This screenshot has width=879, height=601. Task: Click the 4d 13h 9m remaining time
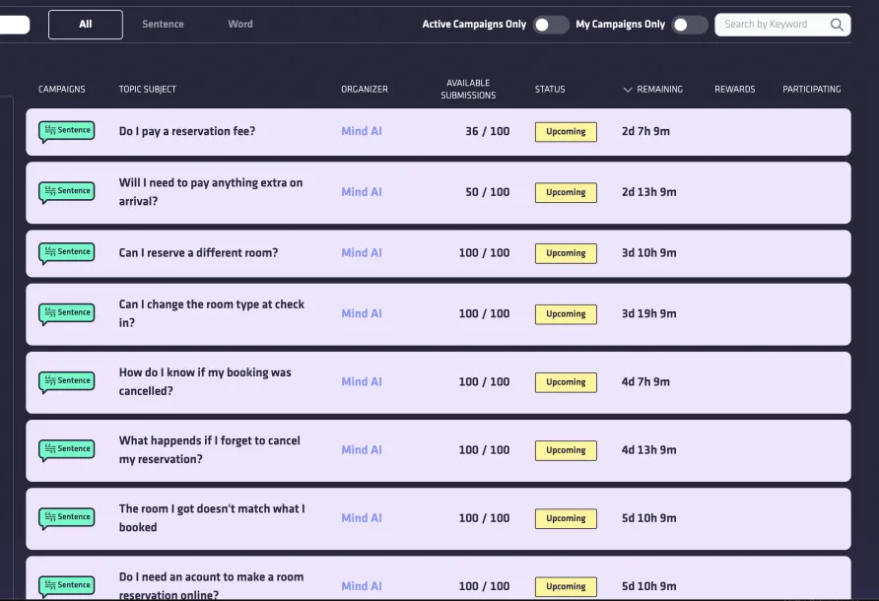click(x=648, y=449)
